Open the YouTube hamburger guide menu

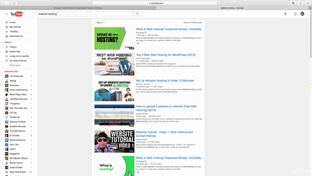pos(6,14)
